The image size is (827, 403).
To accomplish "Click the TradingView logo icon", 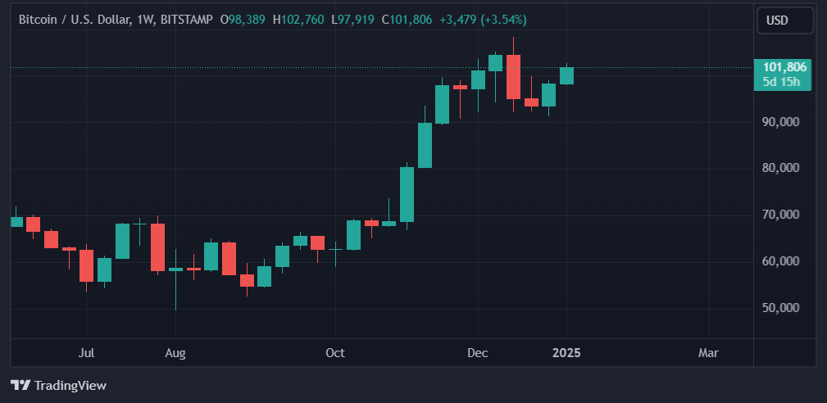I will 20,385.
